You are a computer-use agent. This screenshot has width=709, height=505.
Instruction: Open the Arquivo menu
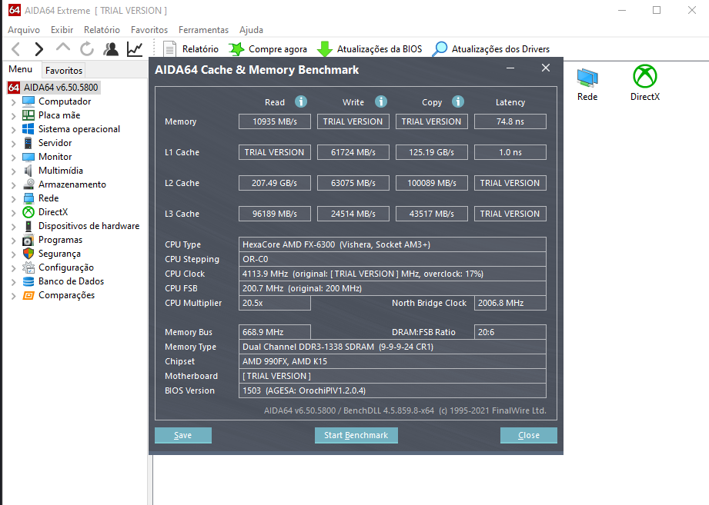(24, 30)
